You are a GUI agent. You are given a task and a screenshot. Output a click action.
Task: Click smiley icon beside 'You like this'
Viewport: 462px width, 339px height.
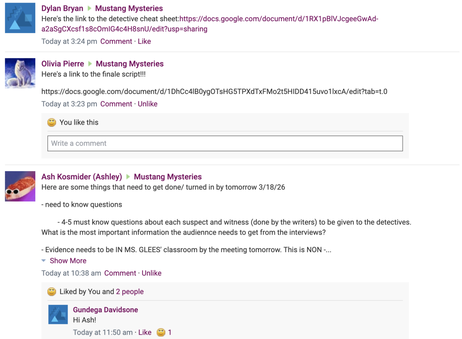click(52, 122)
